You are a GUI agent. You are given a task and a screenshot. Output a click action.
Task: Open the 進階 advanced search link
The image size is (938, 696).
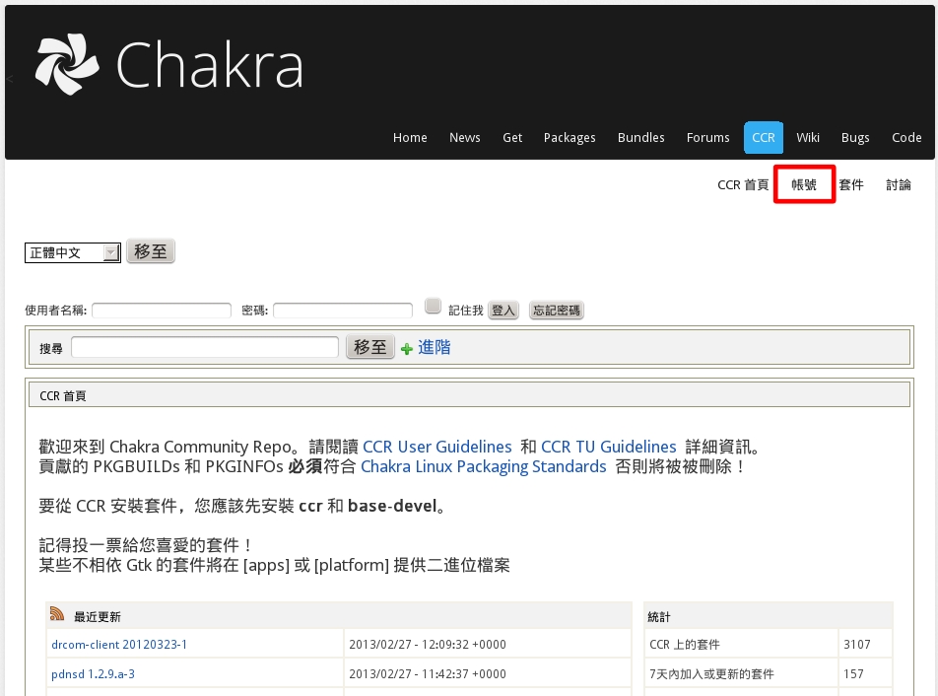click(434, 347)
